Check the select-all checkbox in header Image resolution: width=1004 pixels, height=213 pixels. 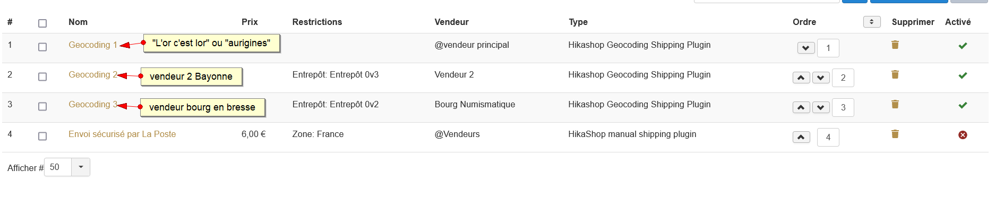click(42, 23)
